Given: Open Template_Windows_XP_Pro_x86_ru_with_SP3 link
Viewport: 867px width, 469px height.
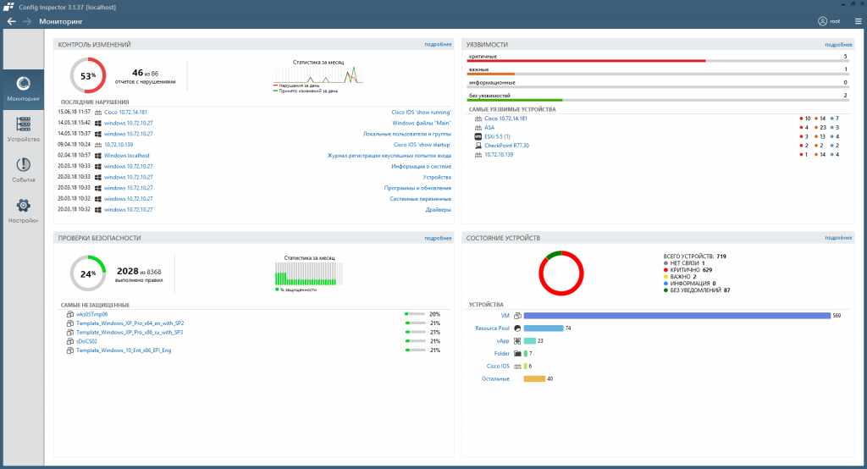Looking at the screenshot, I should point(130,333).
